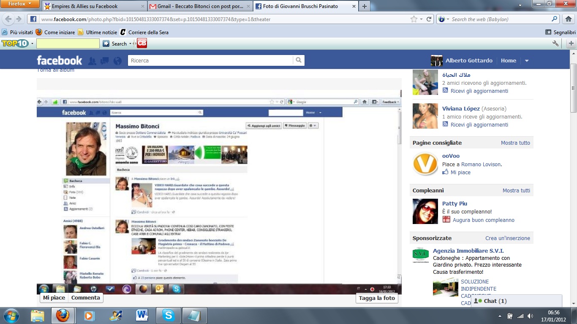The image size is (577, 324).
Task: Click the Commenta button
Action: click(x=86, y=298)
